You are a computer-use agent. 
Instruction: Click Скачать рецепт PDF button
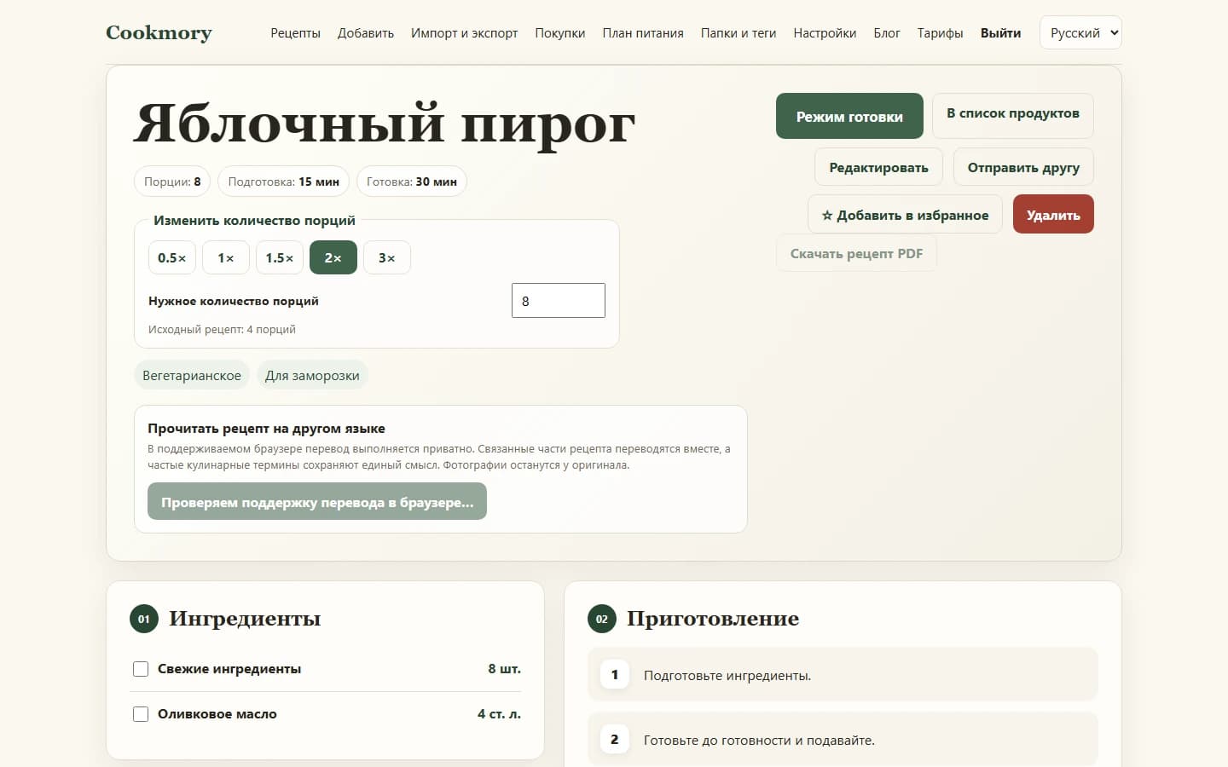click(x=856, y=253)
